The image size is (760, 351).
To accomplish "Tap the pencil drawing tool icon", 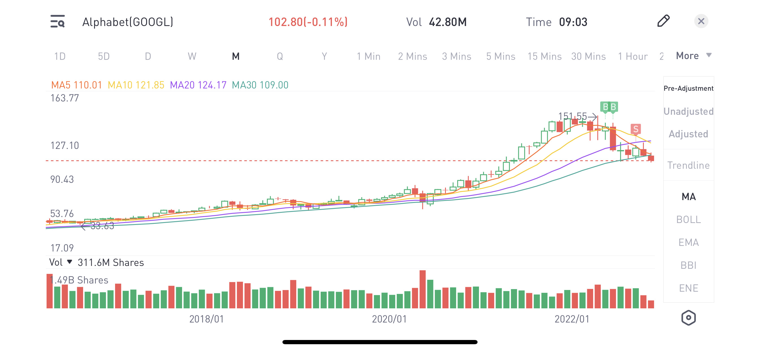I will click(663, 21).
